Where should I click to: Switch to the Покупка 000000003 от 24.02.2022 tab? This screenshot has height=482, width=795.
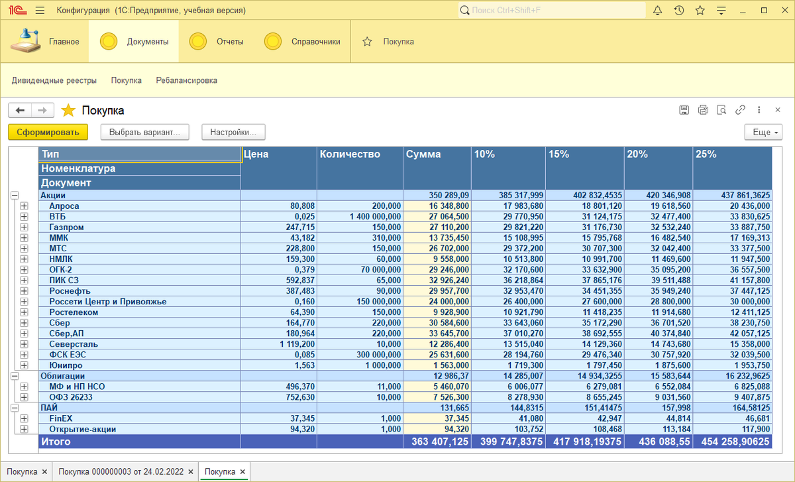tap(122, 472)
